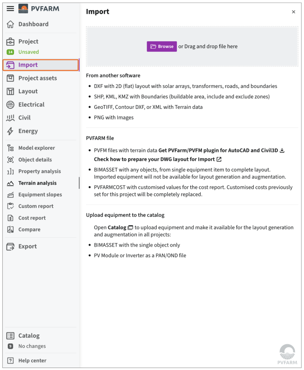Click the Energy lightning bolt icon
Viewport: 304px width, 370px height.
(x=10, y=131)
